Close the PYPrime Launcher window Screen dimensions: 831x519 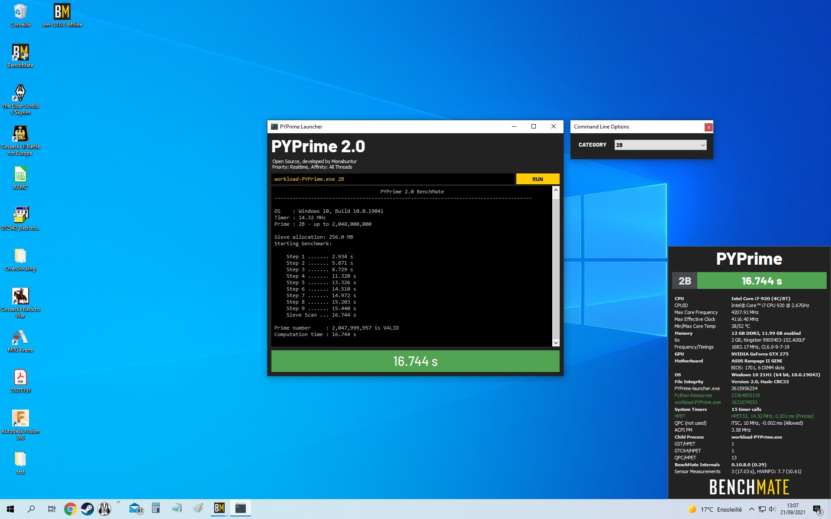point(553,127)
